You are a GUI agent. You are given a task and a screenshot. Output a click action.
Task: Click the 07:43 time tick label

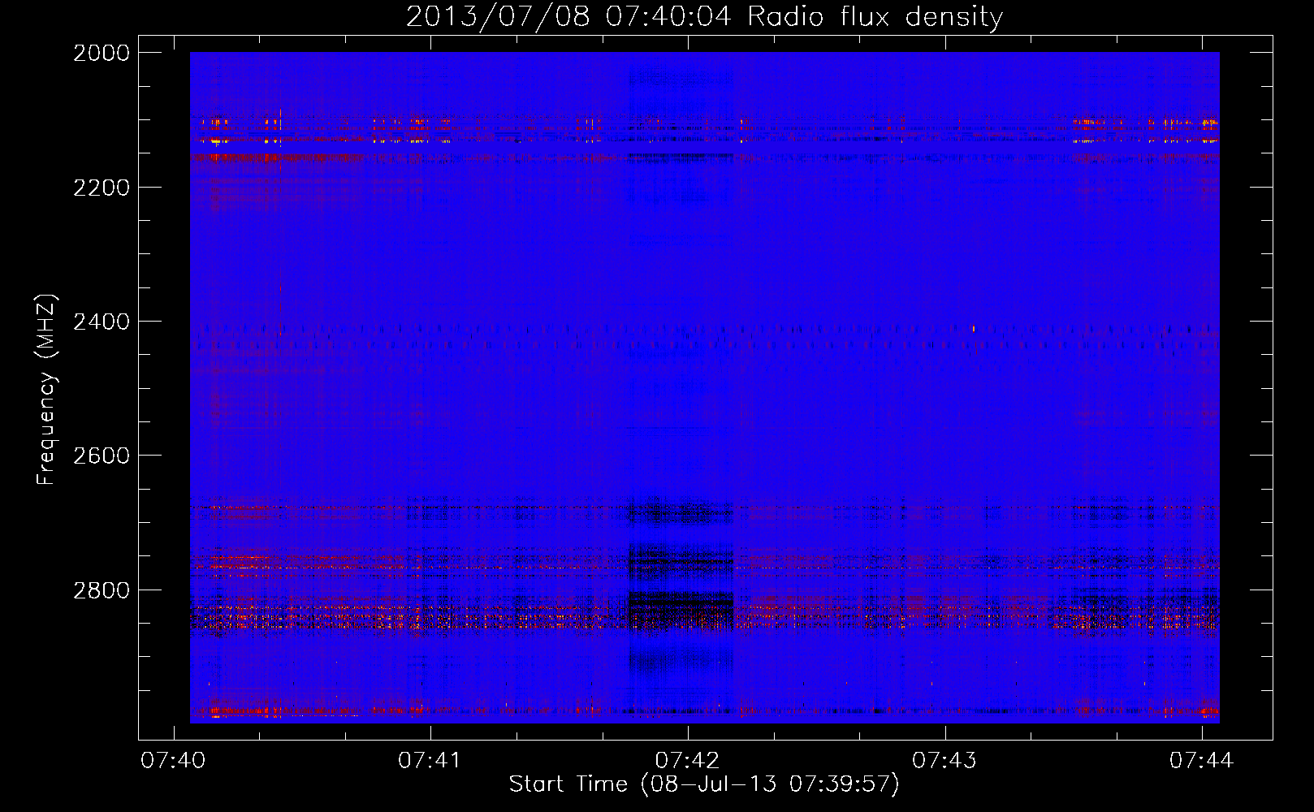(944, 761)
